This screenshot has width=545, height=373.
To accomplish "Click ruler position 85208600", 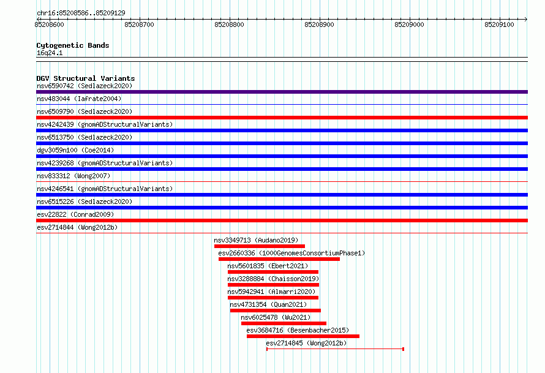I will tap(50, 24).
